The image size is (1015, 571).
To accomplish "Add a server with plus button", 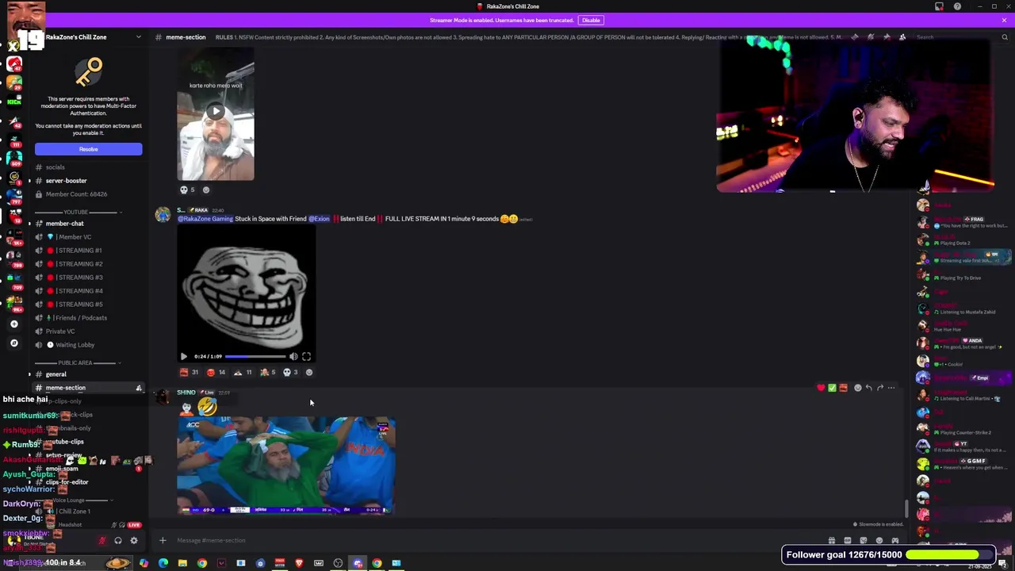I will (13, 324).
